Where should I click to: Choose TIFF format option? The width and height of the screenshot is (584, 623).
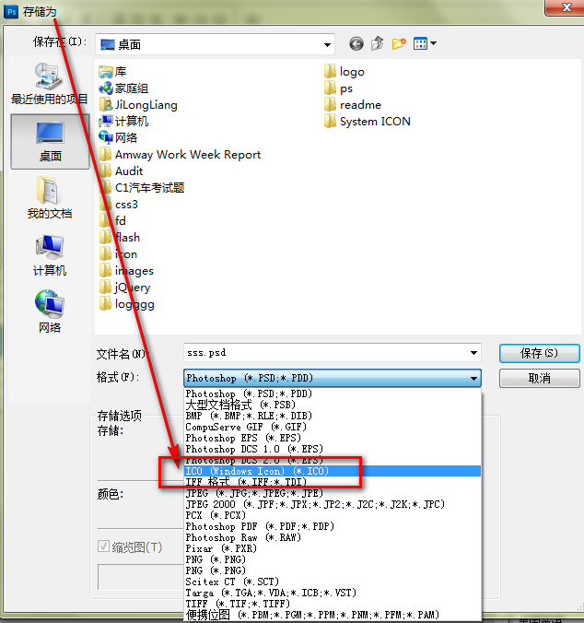(x=333, y=604)
